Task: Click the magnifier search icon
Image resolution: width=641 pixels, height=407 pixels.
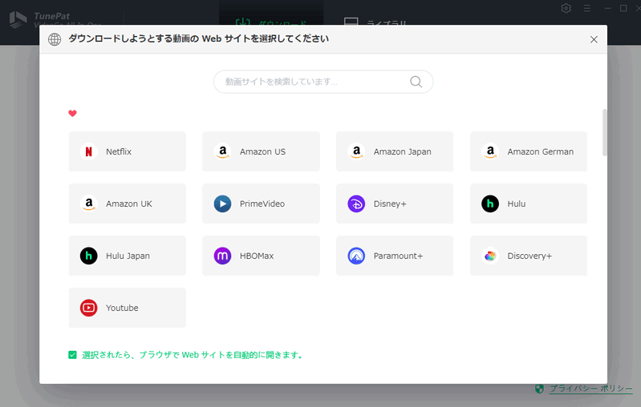Action: click(416, 82)
